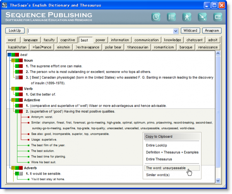This screenshot has height=194, width=232.
Task: Click squares beside 'Get the better of'
Action: pyautogui.click(x=19, y=94)
